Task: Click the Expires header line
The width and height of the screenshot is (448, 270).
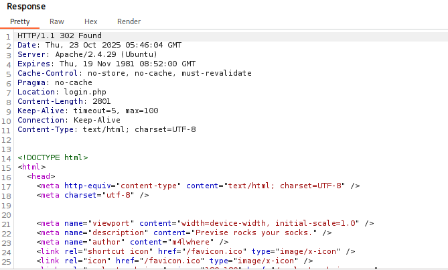Action: coord(97,64)
